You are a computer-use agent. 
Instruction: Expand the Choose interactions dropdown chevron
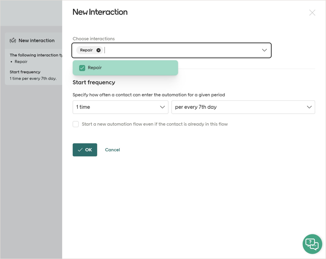(264, 50)
